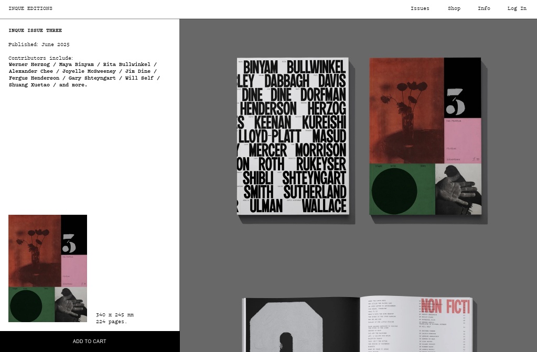This screenshot has width=537, height=352.
Task: Select the Maya Binyam contributor name
Action: tap(77, 64)
